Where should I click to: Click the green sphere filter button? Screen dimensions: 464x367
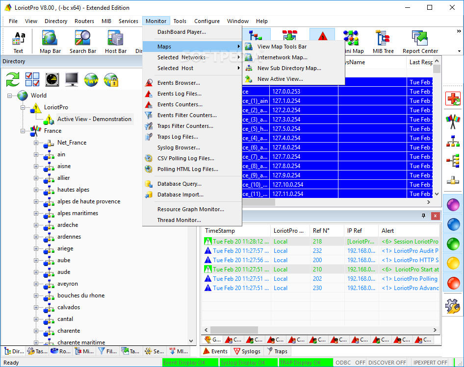click(x=453, y=244)
